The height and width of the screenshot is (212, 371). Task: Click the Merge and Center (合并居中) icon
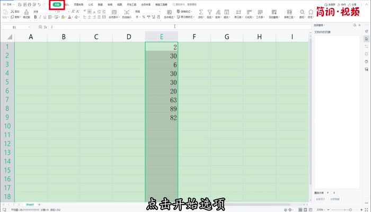tap(114, 11)
